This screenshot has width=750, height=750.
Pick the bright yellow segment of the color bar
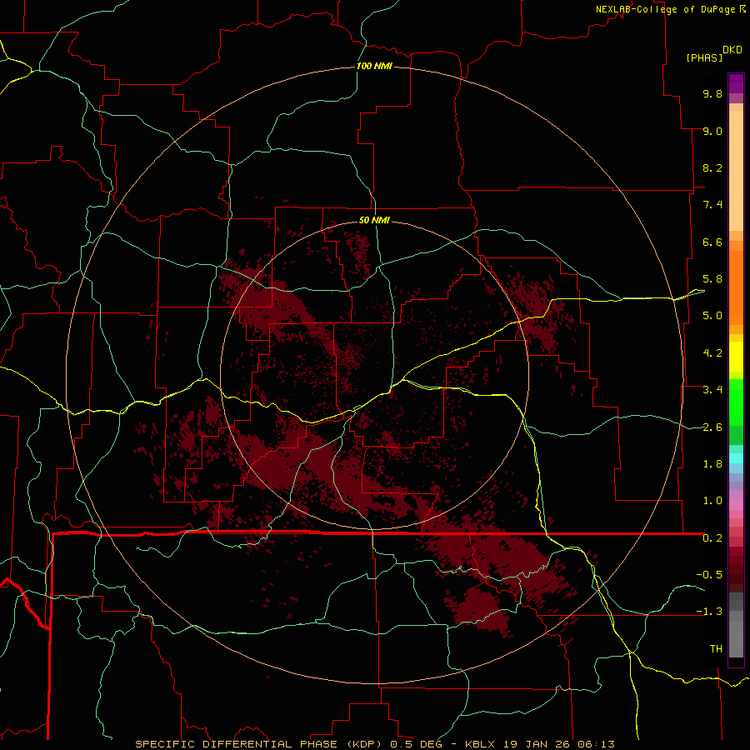[x=736, y=357]
